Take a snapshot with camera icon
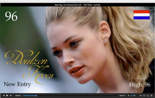 coord(148,95)
